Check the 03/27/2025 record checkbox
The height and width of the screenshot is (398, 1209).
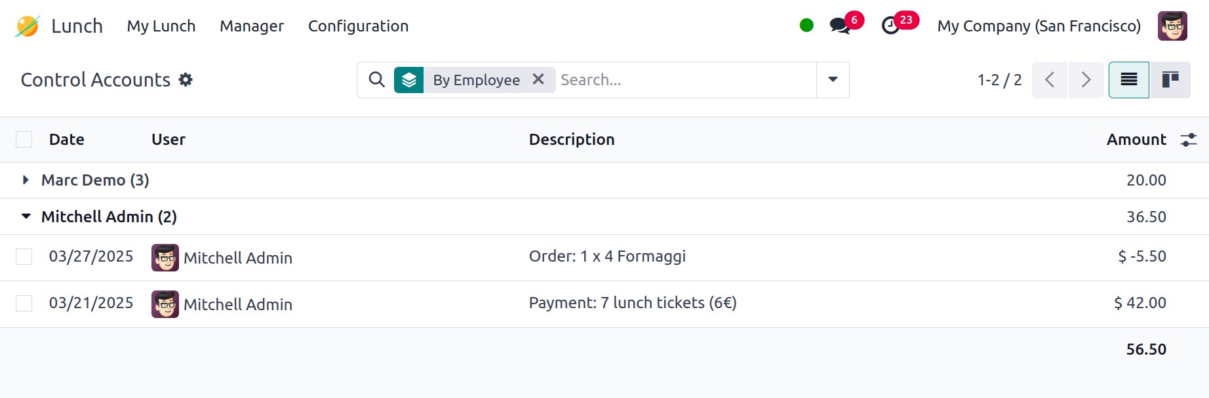click(x=24, y=256)
